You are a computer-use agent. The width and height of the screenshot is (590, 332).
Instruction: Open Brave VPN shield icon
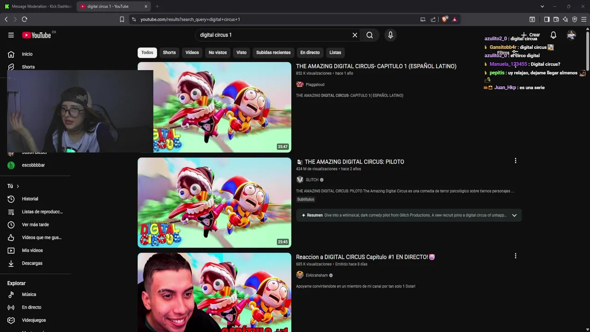tap(574, 19)
